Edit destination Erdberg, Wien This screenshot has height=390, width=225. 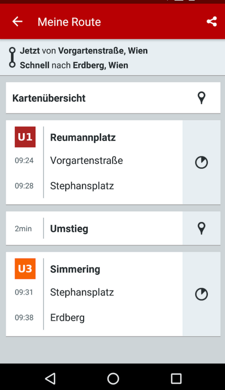point(100,65)
